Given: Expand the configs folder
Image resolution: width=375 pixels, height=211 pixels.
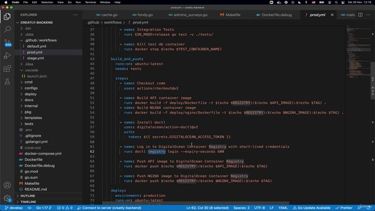Looking at the screenshot, I should tap(31, 88).
